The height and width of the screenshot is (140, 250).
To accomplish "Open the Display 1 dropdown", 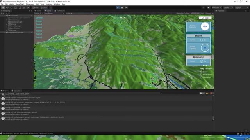I will [x=39, y=13].
